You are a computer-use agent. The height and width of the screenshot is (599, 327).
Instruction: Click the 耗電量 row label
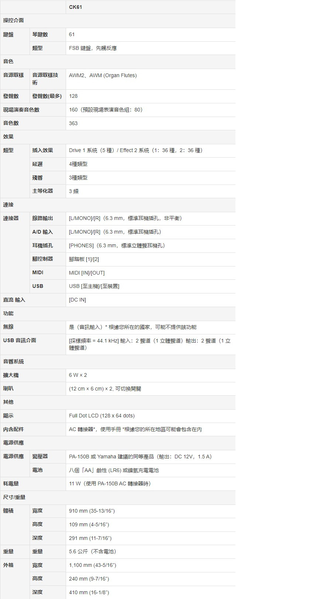pos(11,483)
